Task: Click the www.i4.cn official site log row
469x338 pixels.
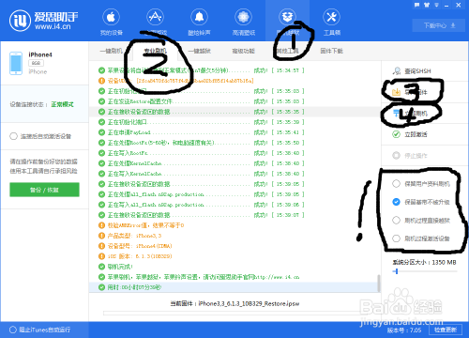Action: [234, 277]
